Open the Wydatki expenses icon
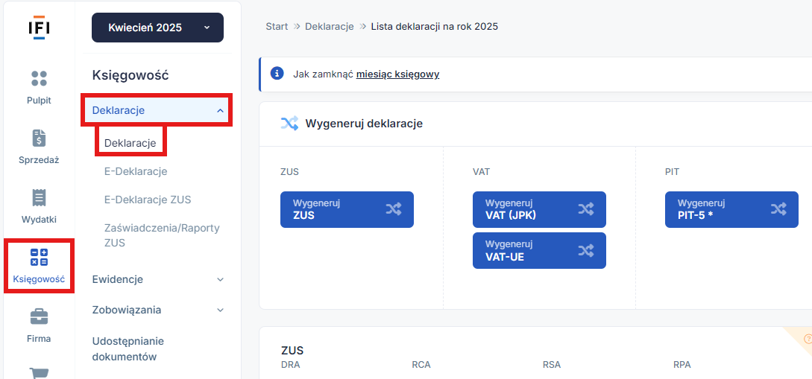Image resolution: width=812 pixels, height=379 pixels. pyautogui.click(x=39, y=197)
